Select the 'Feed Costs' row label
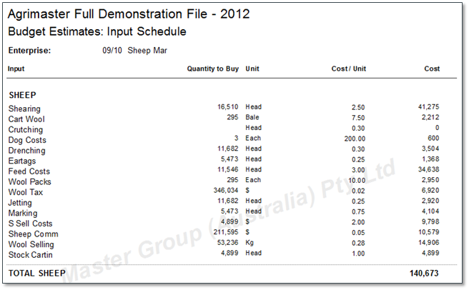Screen dimensions: 469x290 click(x=29, y=171)
